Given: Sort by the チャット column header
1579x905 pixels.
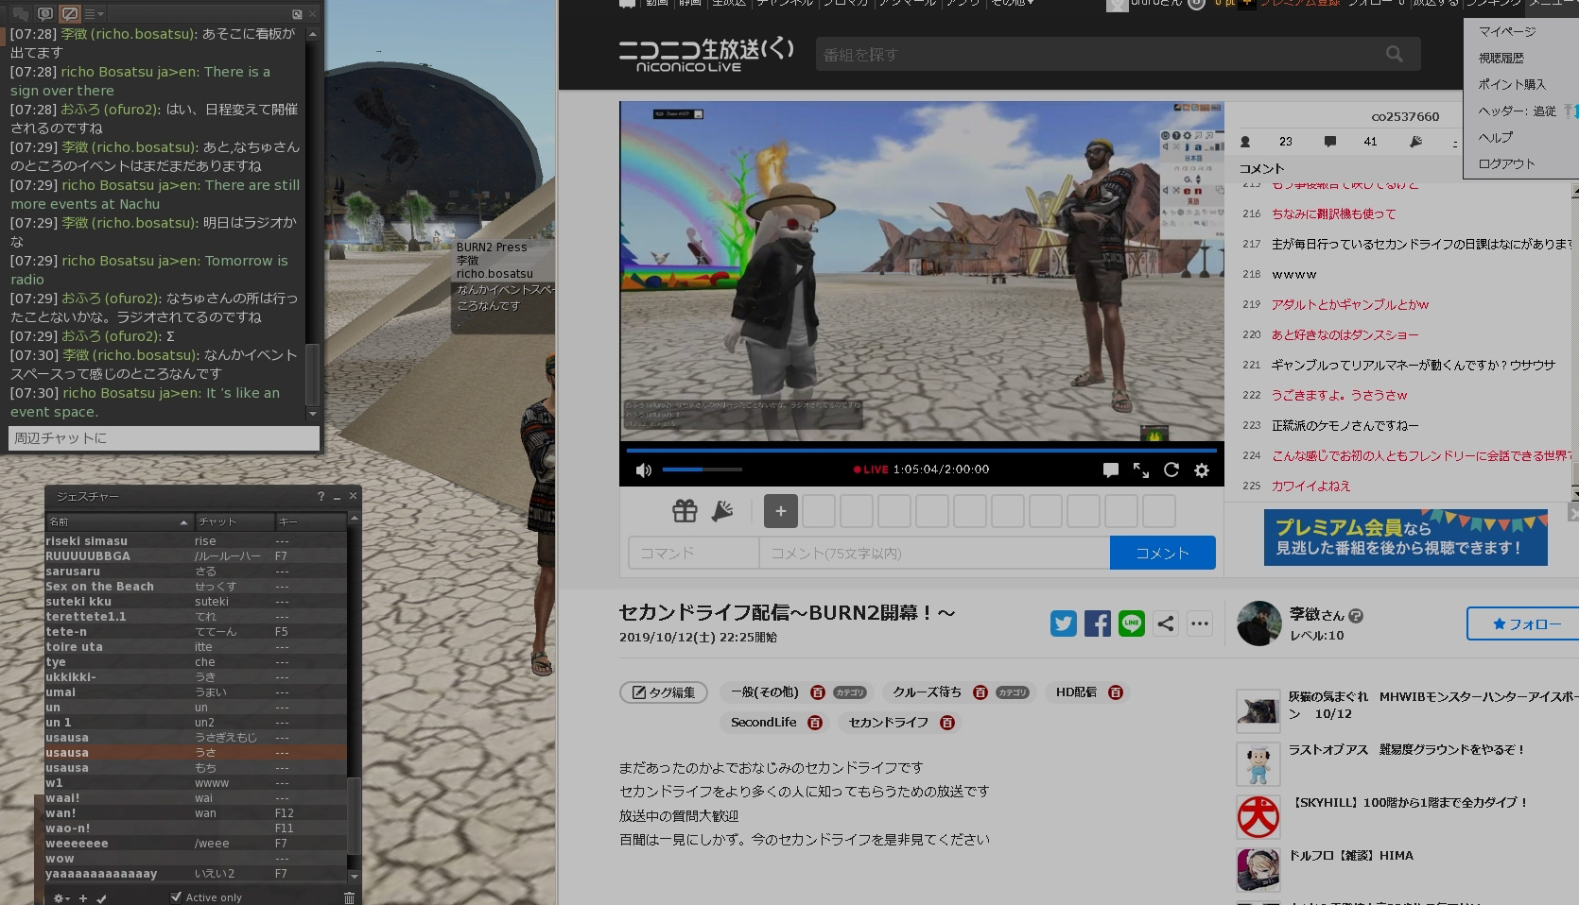Looking at the screenshot, I should point(234,521).
